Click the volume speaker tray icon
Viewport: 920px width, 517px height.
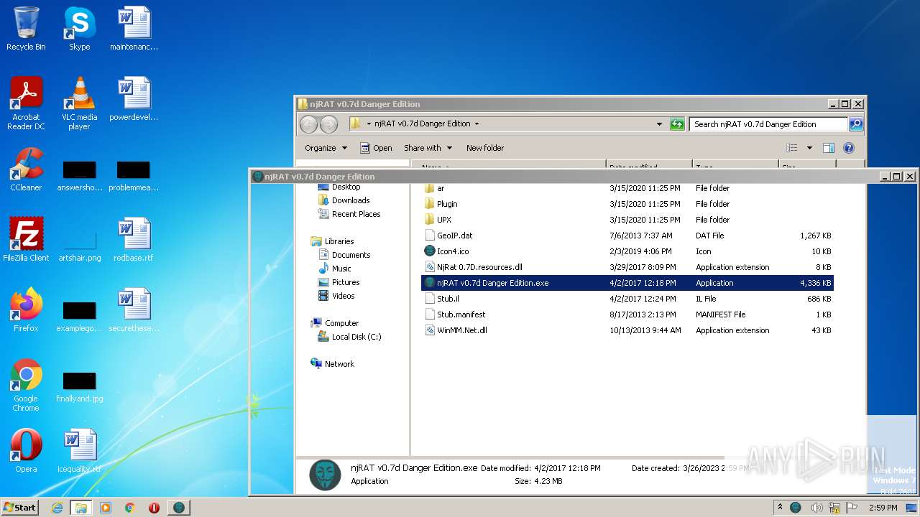click(817, 508)
